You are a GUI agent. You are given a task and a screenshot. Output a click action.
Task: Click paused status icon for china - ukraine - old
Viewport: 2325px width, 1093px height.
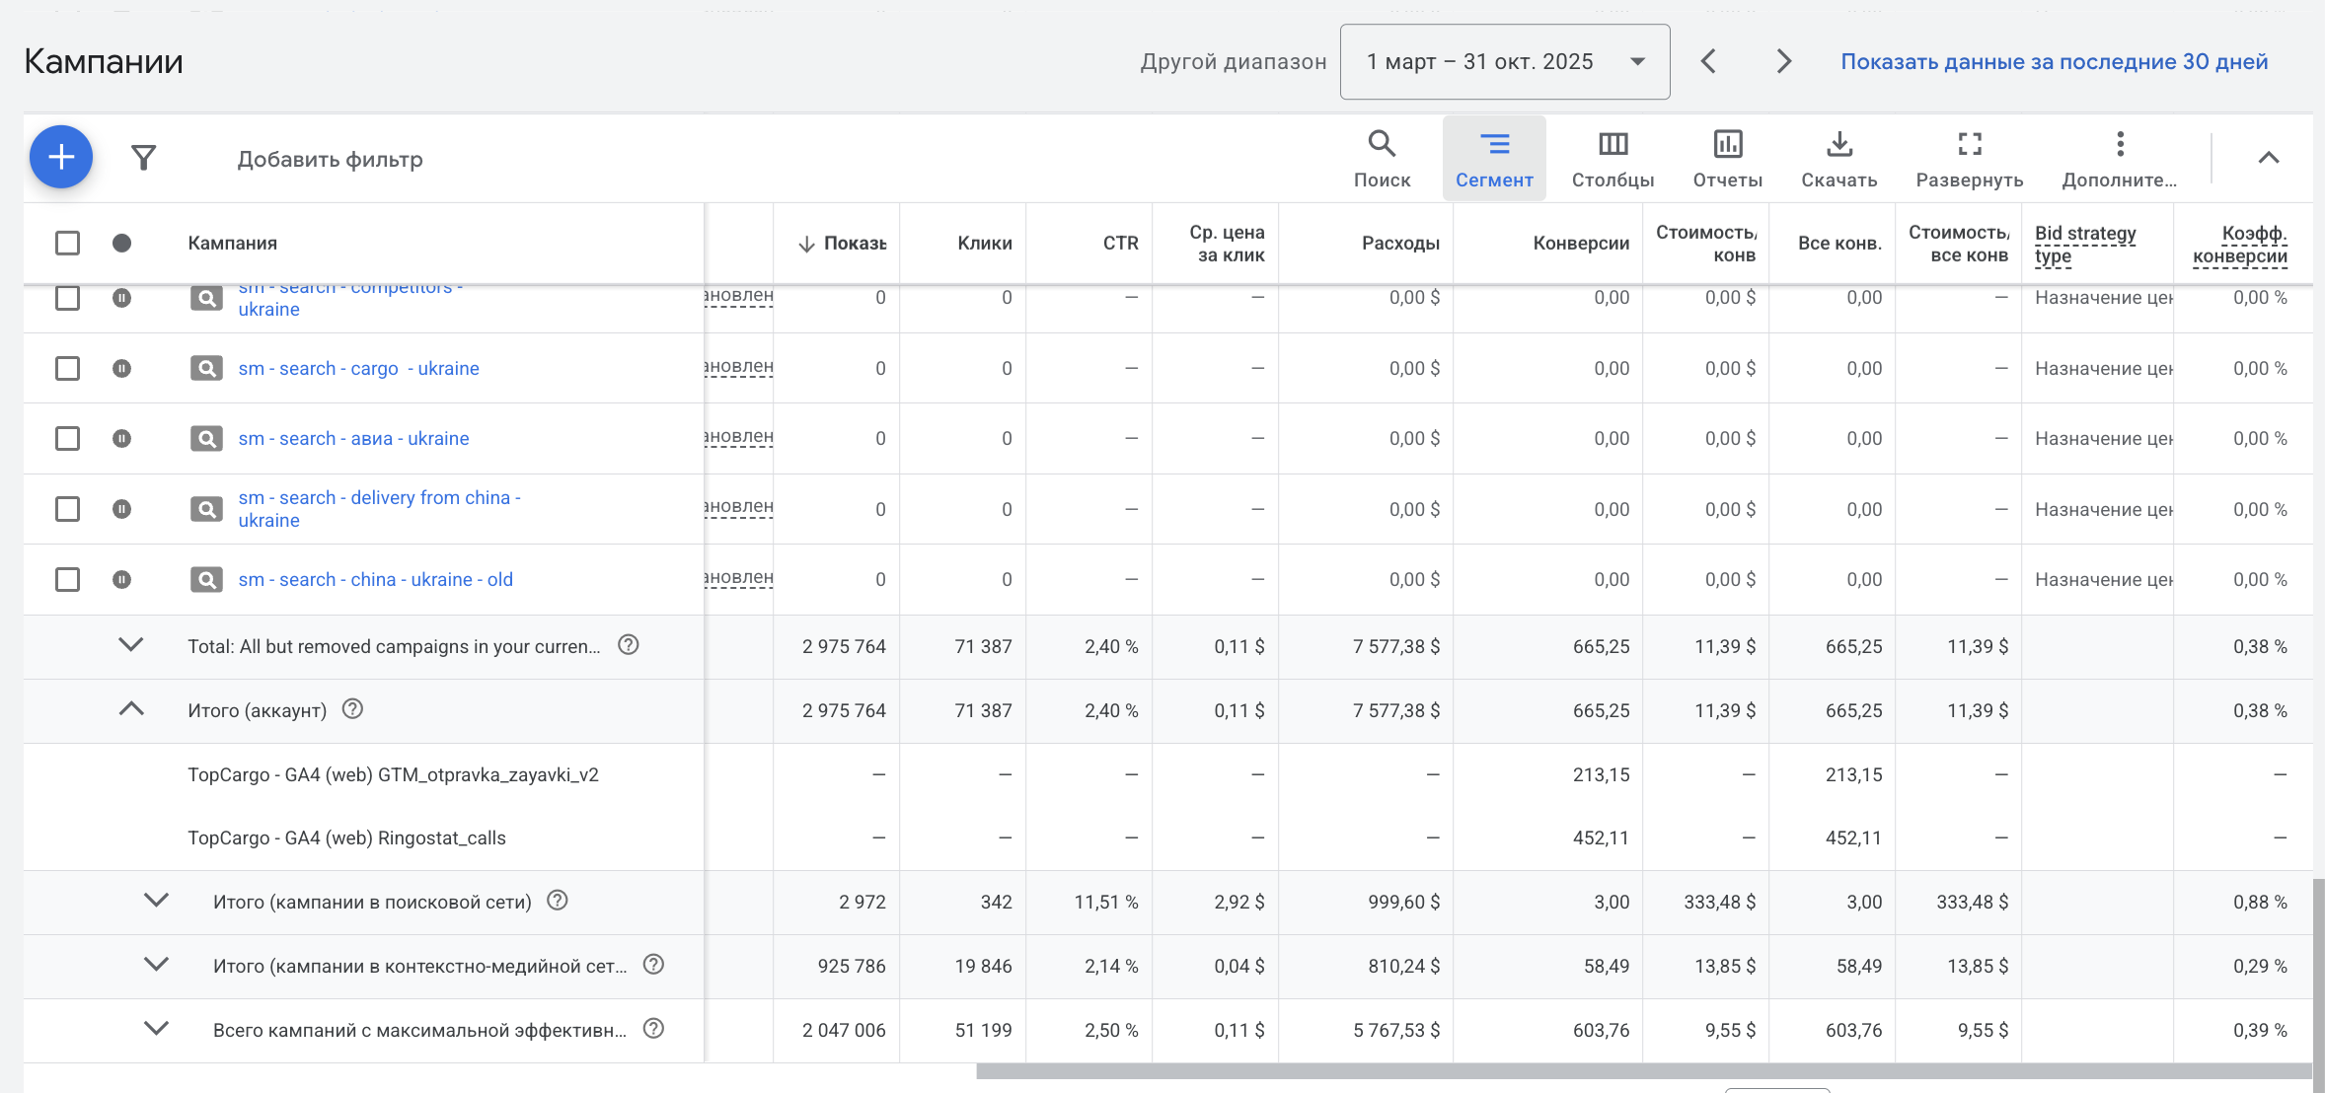pyautogui.click(x=121, y=579)
